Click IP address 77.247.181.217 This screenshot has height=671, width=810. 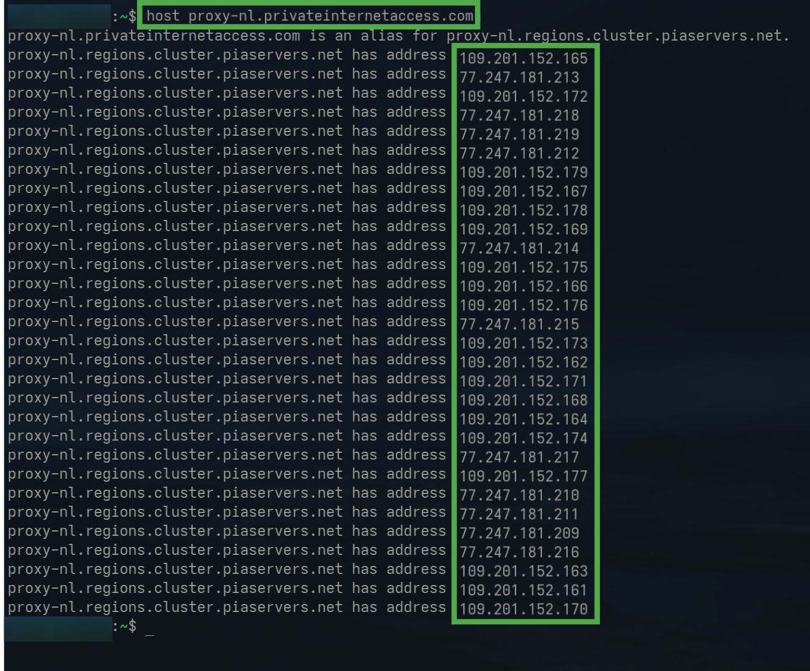pos(519,458)
